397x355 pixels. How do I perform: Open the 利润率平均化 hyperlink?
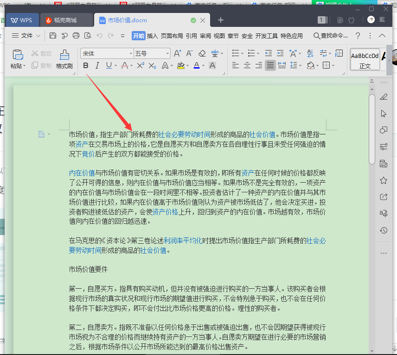pyautogui.click(x=183, y=241)
